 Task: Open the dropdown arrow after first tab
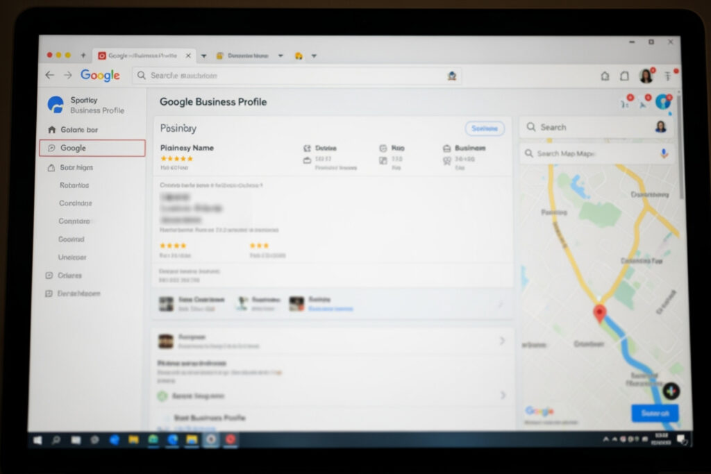203,56
